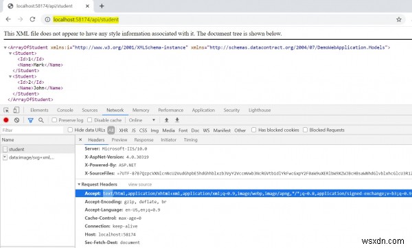Image resolution: width=412 pixels, height=248 pixels.
Task: Toggle the device toolbar icon
Action: pyautogui.click(x=16, y=110)
